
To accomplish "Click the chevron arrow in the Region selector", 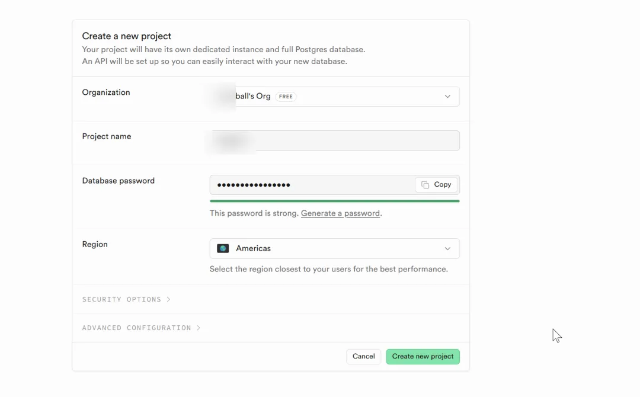I will point(447,249).
